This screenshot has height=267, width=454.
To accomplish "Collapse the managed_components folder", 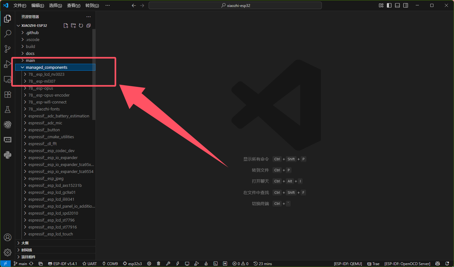I will (x=46, y=67).
